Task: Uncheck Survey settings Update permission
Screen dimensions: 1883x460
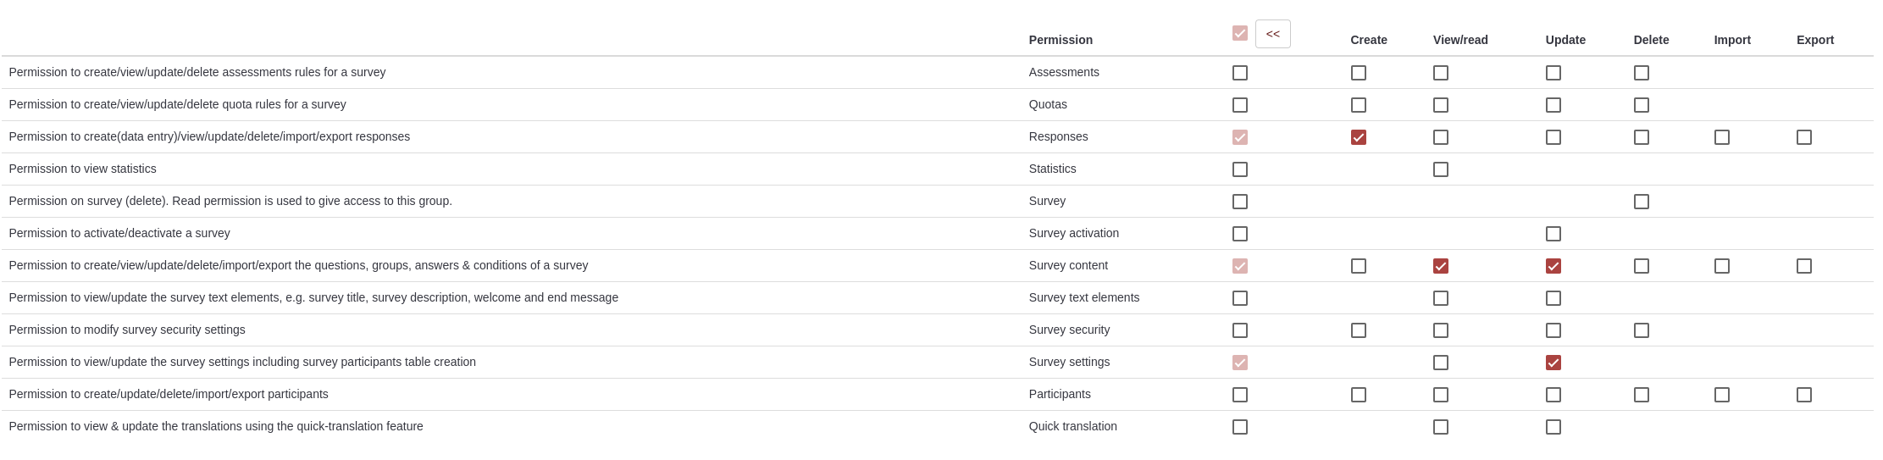Action: point(1553,363)
